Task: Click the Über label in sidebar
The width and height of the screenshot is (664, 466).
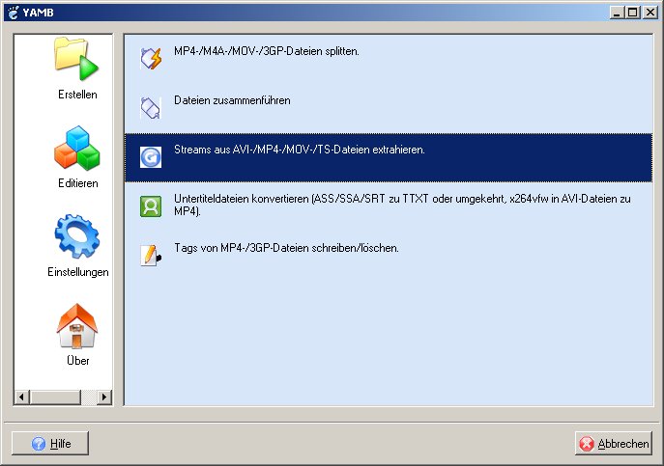Action: [x=78, y=360]
